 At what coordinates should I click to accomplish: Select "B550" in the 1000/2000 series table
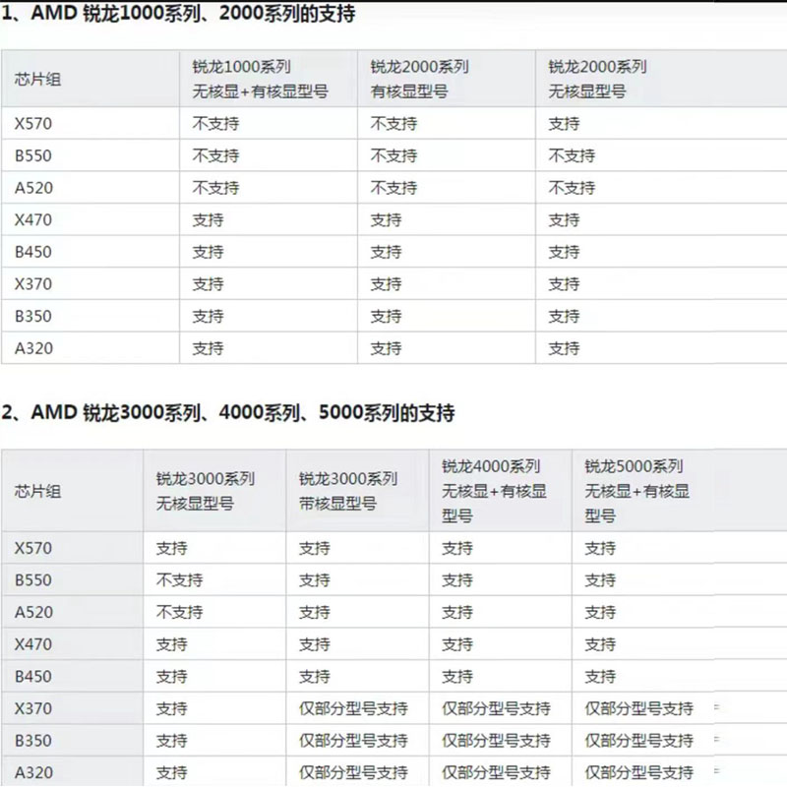click(33, 155)
